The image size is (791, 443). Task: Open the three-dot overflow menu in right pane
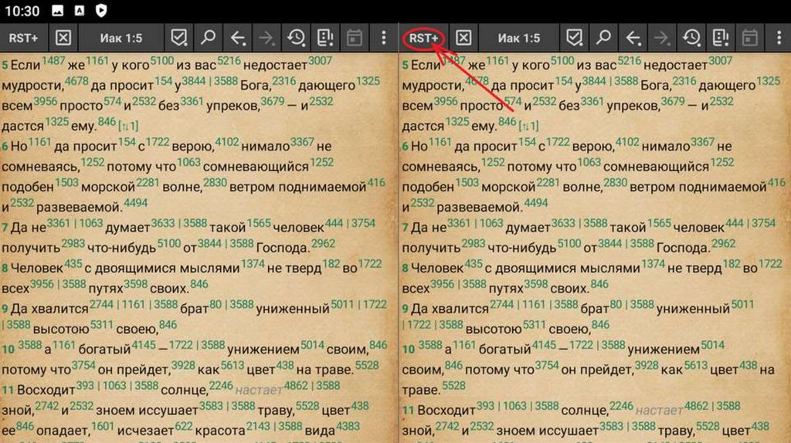point(779,38)
